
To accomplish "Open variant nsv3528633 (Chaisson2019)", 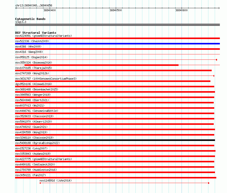I will 34,116.
